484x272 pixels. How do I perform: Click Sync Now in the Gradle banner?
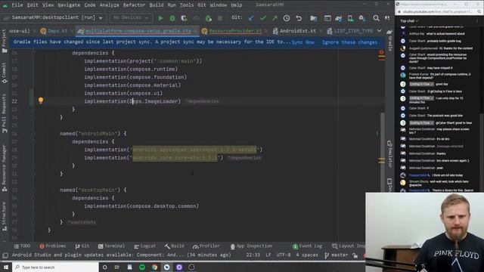(x=303, y=42)
